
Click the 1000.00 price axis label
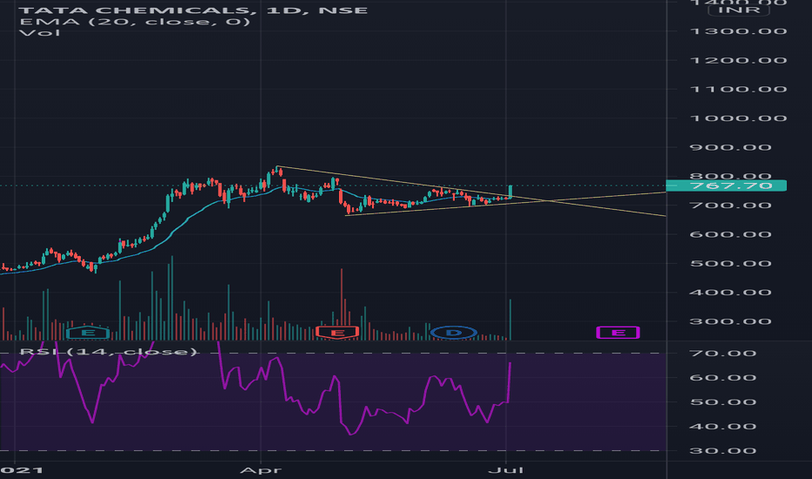pyautogui.click(x=738, y=118)
